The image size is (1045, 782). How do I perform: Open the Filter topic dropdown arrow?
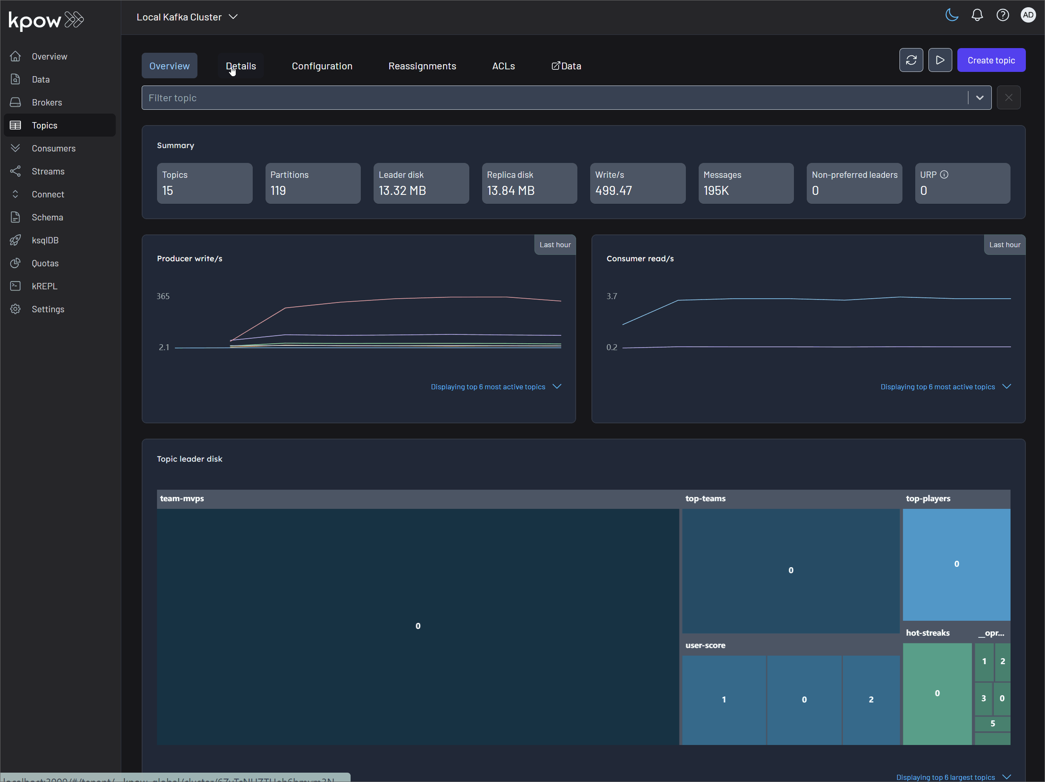coord(980,98)
